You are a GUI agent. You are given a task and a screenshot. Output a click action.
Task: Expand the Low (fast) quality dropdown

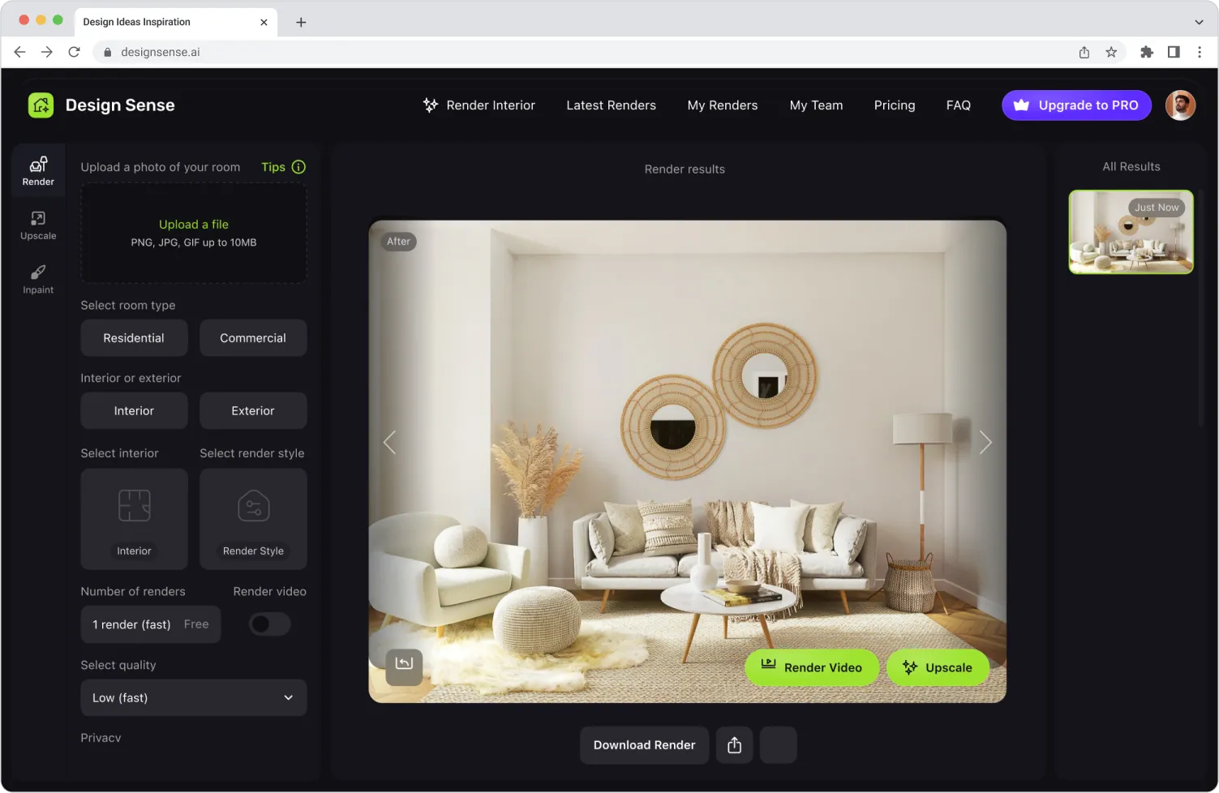pyautogui.click(x=194, y=698)
